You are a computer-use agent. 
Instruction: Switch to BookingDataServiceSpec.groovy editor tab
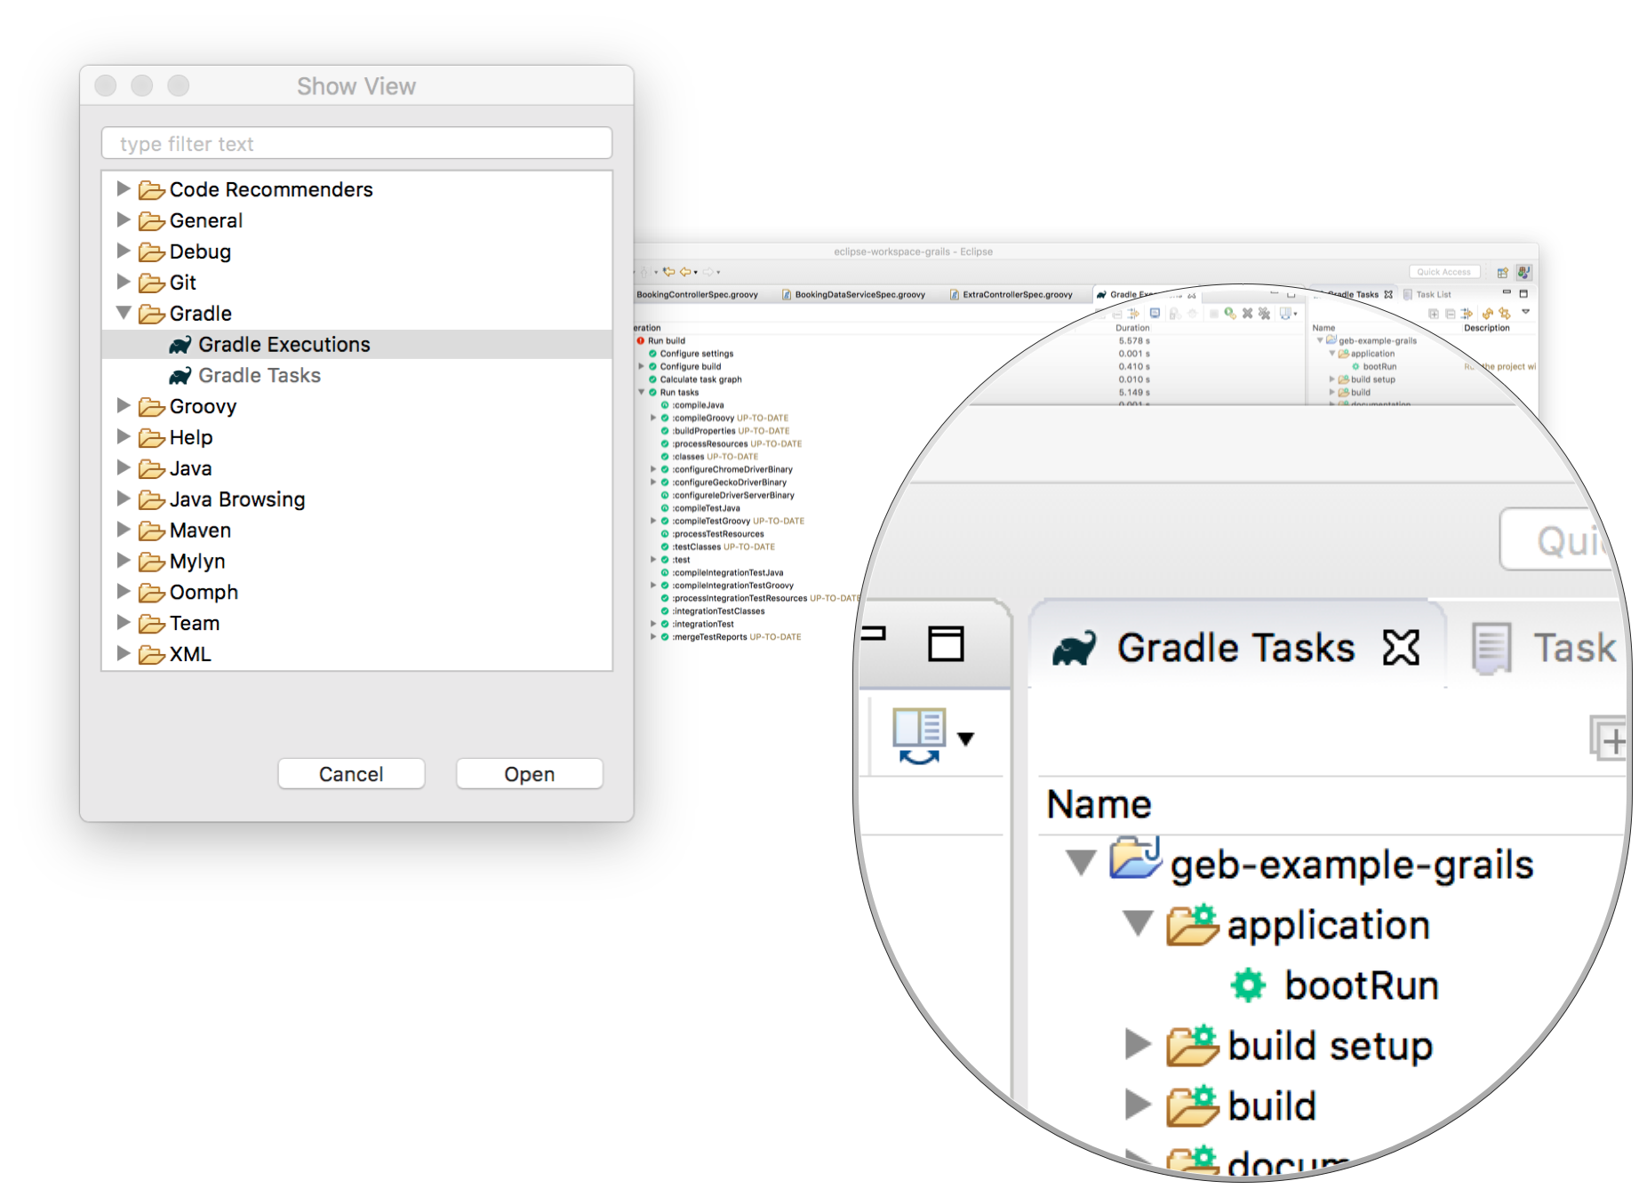[853, 294]
